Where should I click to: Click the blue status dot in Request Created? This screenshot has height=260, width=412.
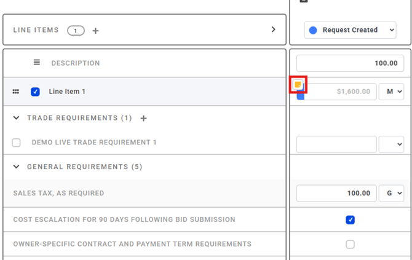tap(313, 30)
